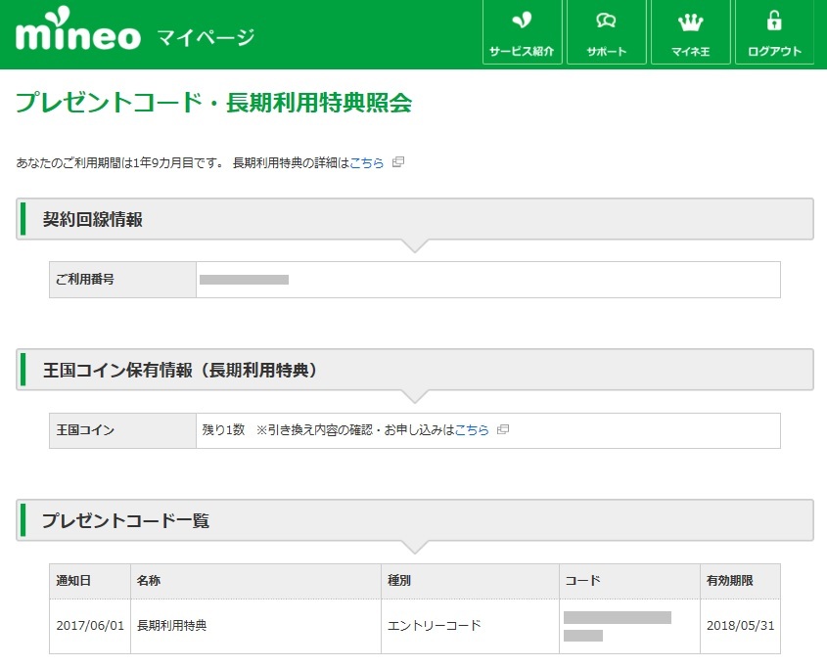Click the ログアウト padlock icon
The width and height of the screenshot is (827, 666).
(774, 22)
